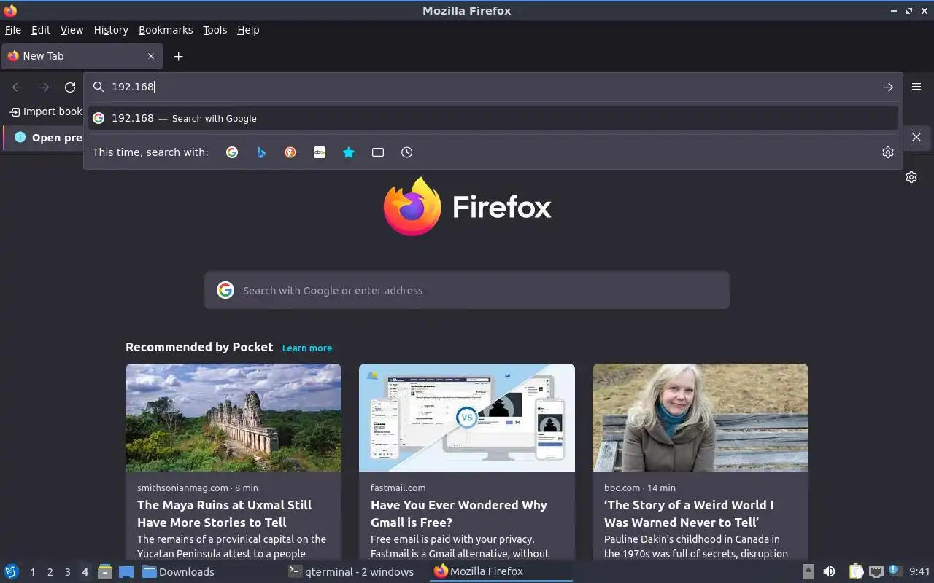934x583 pixels.
Task: Follow the Pocket 'Learn more' link
Action: pos(307,348)
